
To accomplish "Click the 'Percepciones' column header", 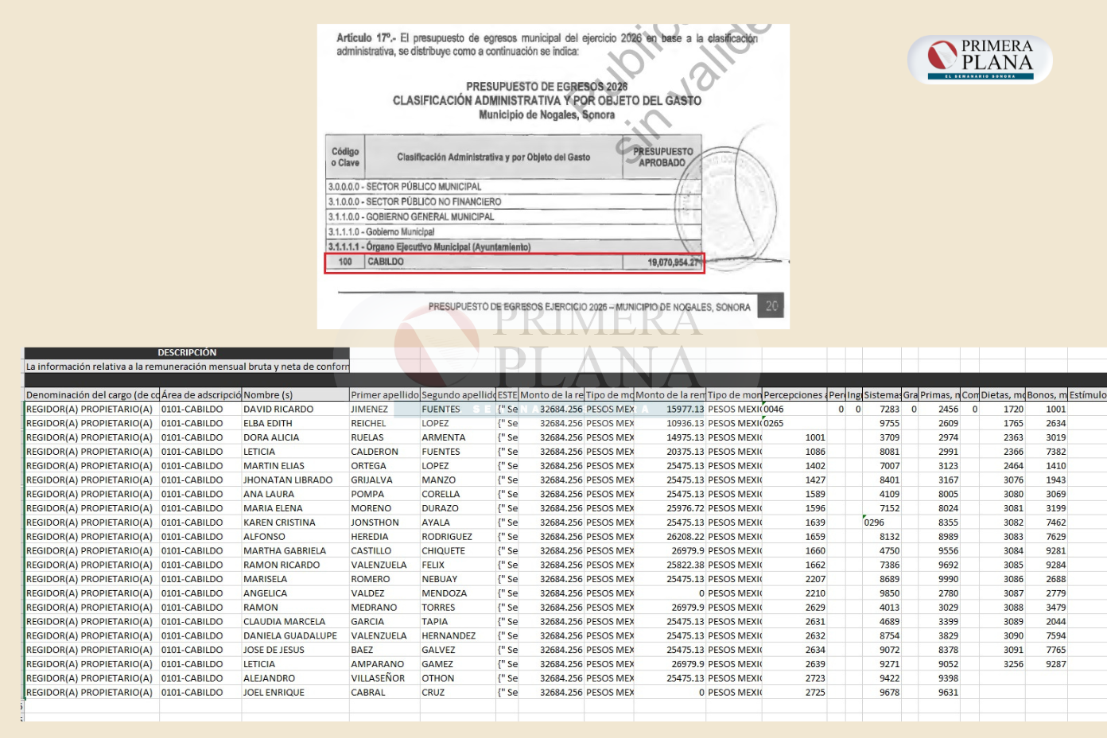I will pos(794,394).
